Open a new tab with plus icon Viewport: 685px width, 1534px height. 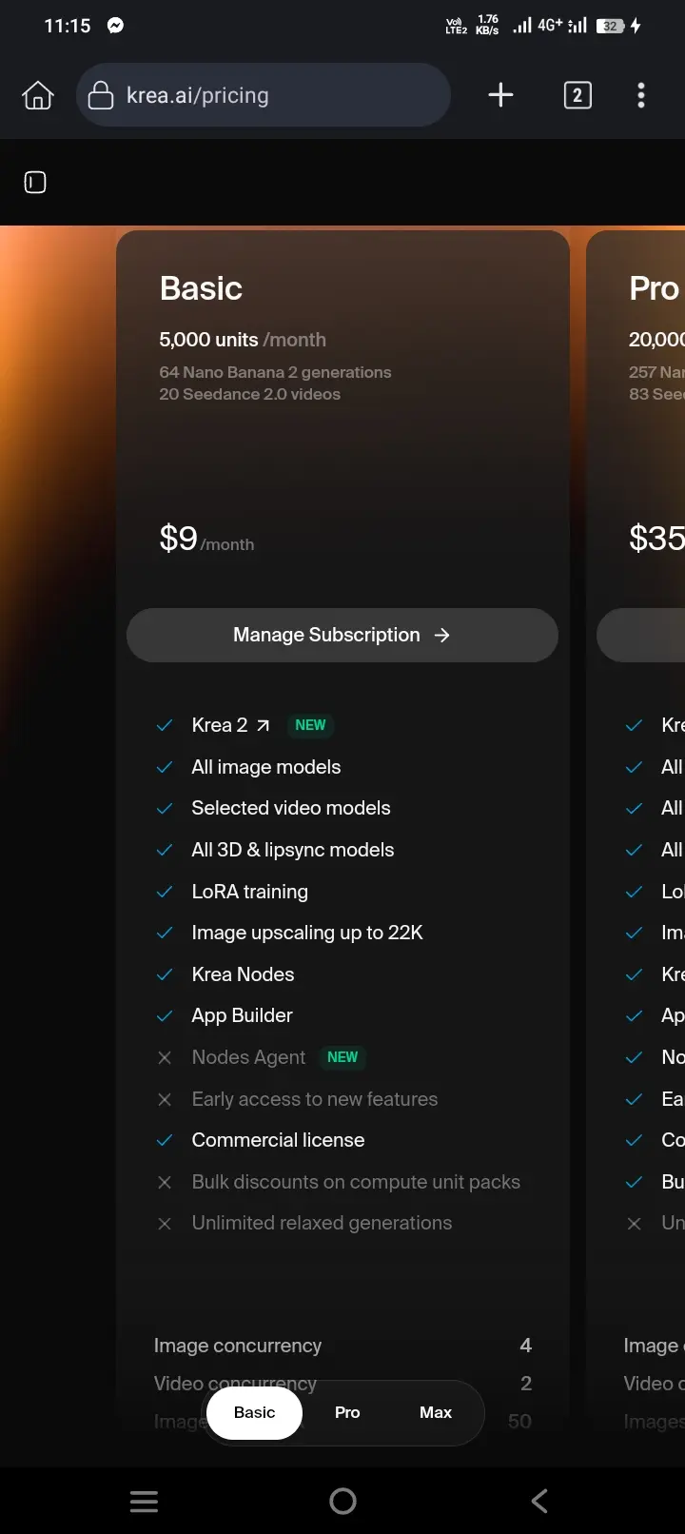(x=500, y=95)
